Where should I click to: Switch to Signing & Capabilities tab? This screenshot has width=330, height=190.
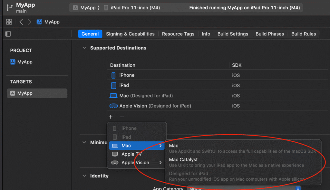coord(130,34)
